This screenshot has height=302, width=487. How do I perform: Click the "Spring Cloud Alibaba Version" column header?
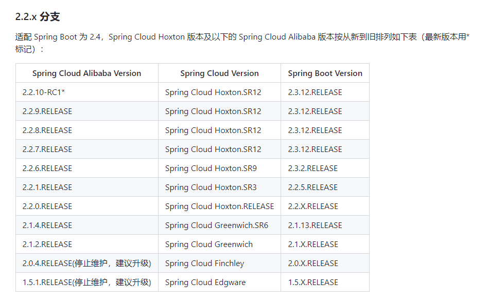86,73
